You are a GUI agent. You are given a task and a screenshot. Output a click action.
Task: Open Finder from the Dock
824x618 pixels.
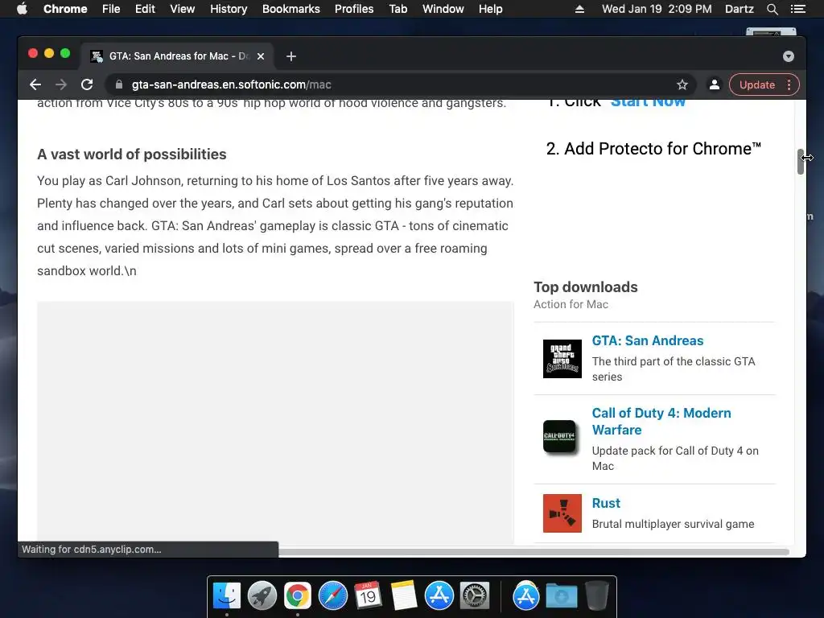tap(226, 596)
